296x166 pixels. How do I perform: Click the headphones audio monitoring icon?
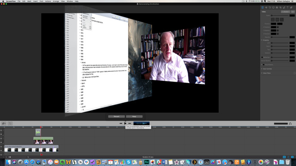pyautogui.click(x=290, y=124)
